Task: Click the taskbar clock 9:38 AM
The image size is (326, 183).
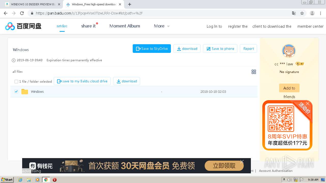Action: [x=313, y=180]
